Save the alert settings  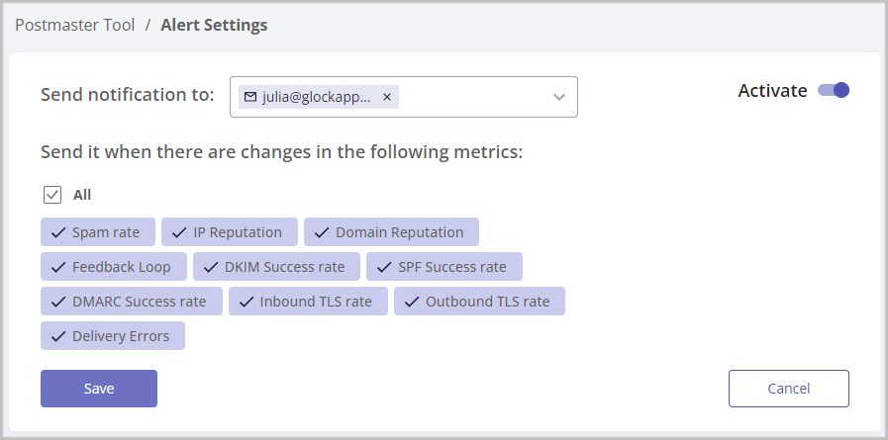coord(99,389)
